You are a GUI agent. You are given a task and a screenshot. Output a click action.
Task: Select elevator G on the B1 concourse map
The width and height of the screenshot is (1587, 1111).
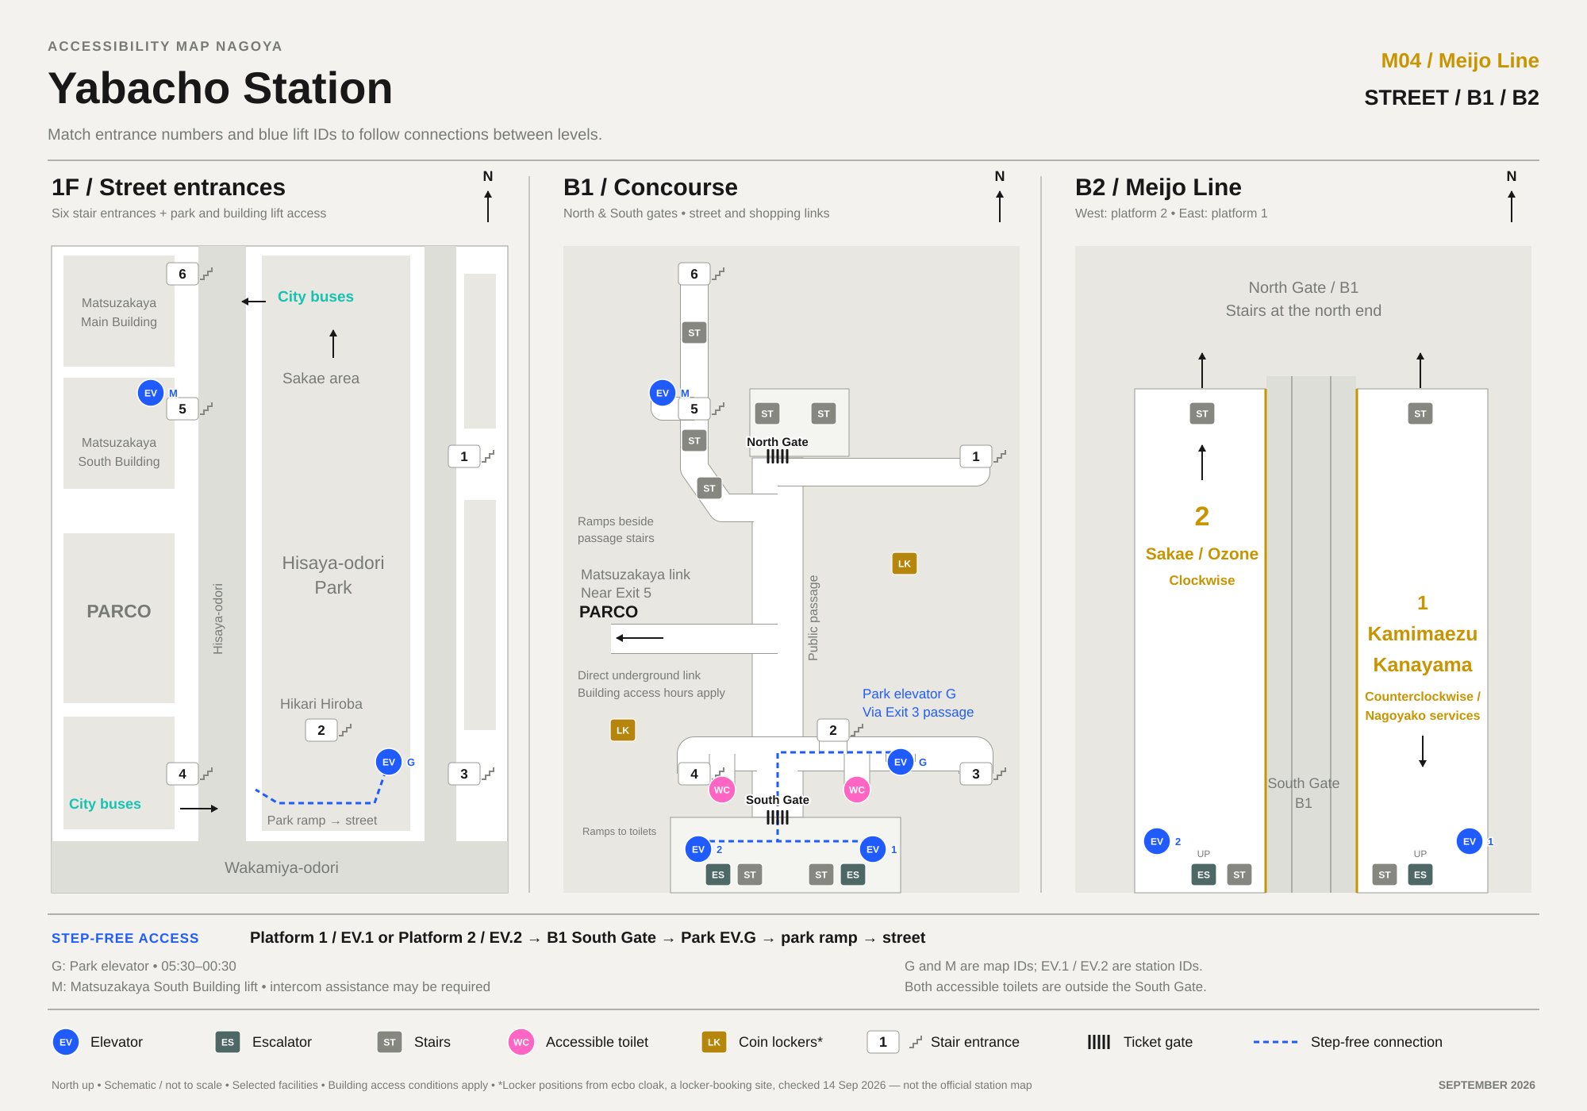(901, 762)
